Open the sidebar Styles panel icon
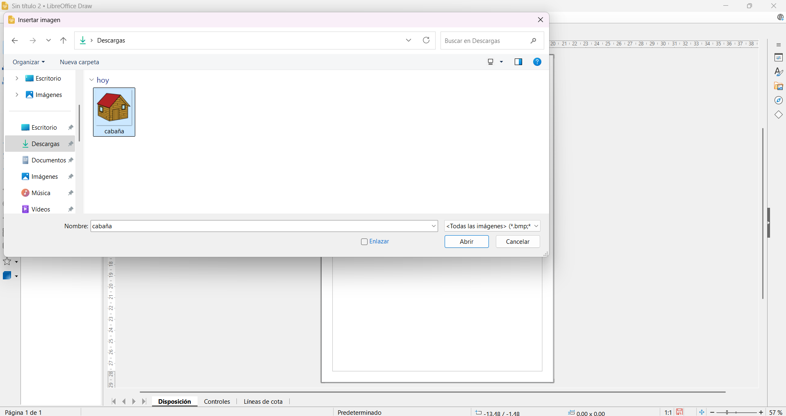 [x=778, y=72]
